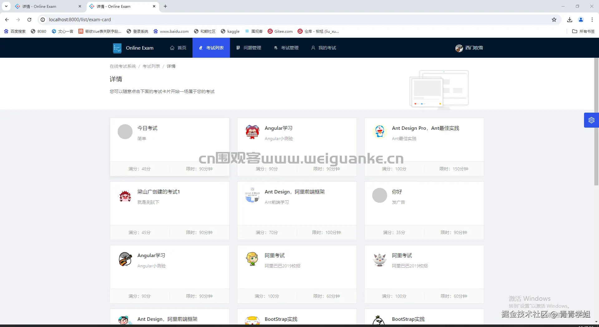Click the avatar beside Ant前端学习 description
The image size is (599, 327).
[252, 195]
